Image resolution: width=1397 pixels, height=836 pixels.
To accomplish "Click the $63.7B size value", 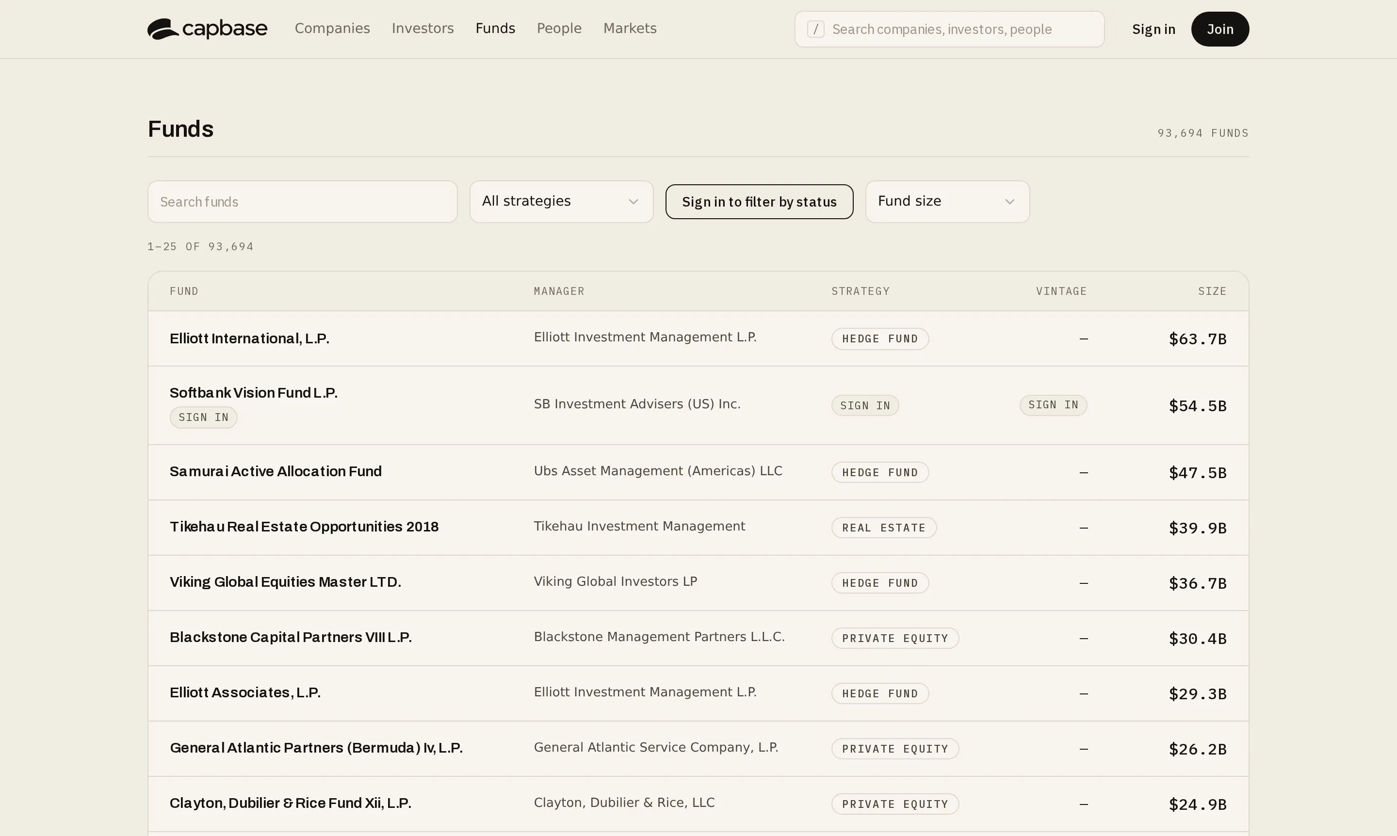I will pyautogui.click(x=1198, y=339).
